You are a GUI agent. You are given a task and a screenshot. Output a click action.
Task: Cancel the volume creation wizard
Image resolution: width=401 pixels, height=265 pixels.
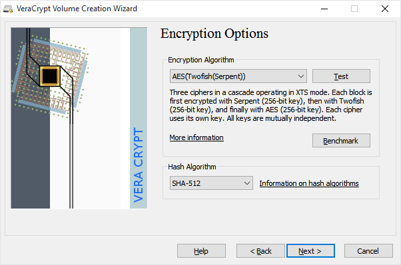click(x=368, y=251)
